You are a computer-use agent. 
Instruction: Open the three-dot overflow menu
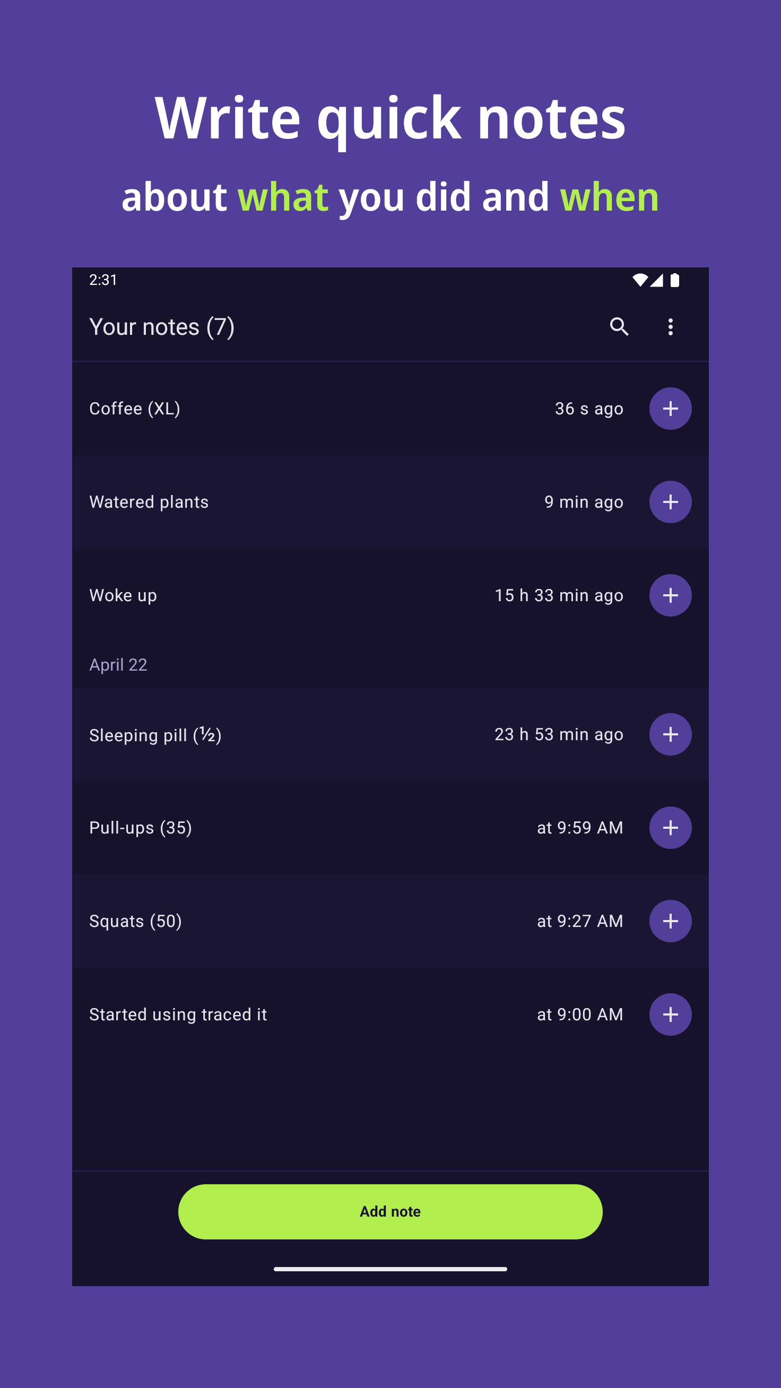(670, 326)
